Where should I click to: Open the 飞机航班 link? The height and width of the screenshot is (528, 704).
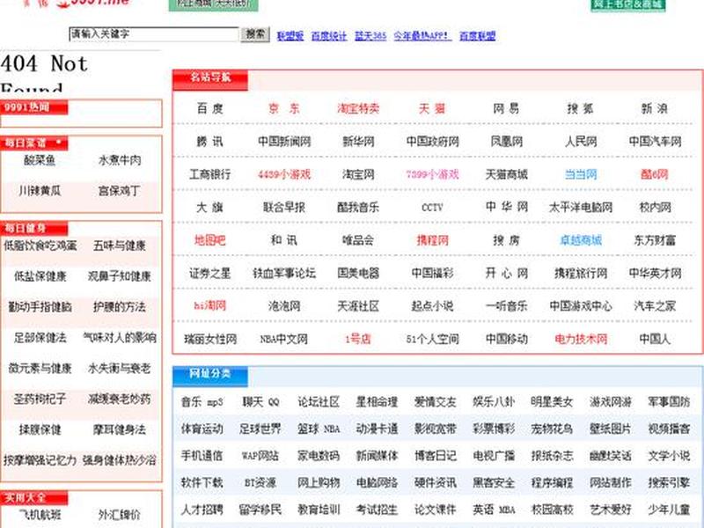coord(40,515)
